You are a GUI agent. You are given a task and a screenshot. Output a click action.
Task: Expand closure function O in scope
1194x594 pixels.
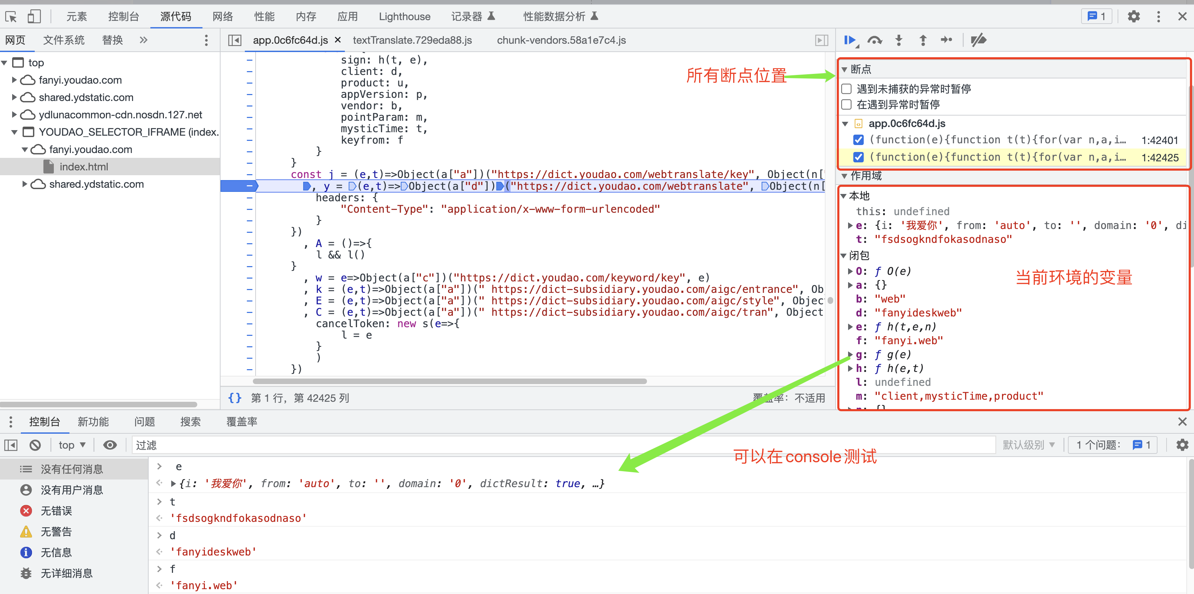click(851, 271)
